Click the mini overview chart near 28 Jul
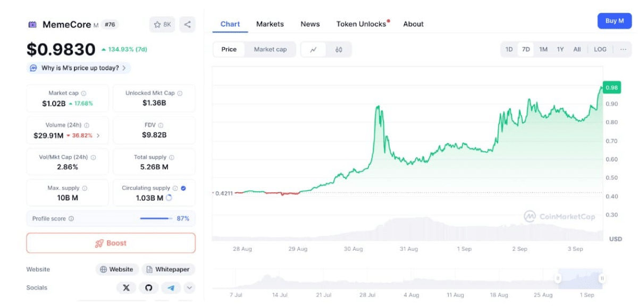 pyautogui.click(x=368, y=279)
